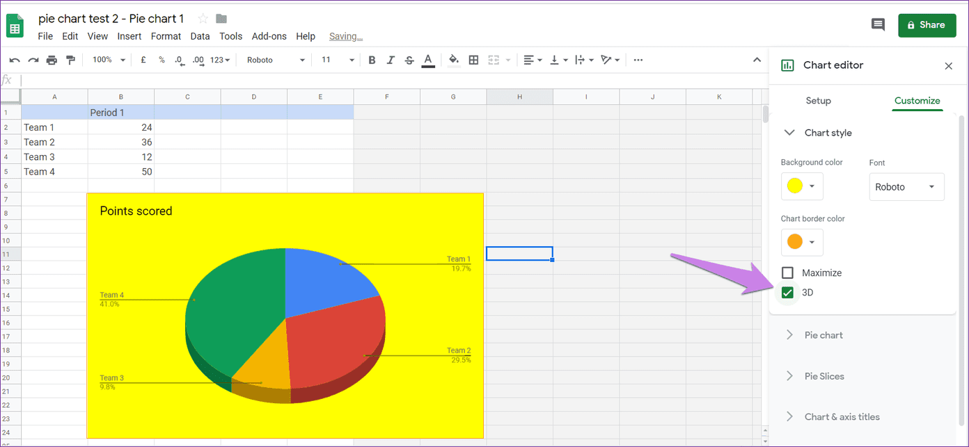Uncheck the 3D checkbox
The image size is (969, 447).
point(788,293)
